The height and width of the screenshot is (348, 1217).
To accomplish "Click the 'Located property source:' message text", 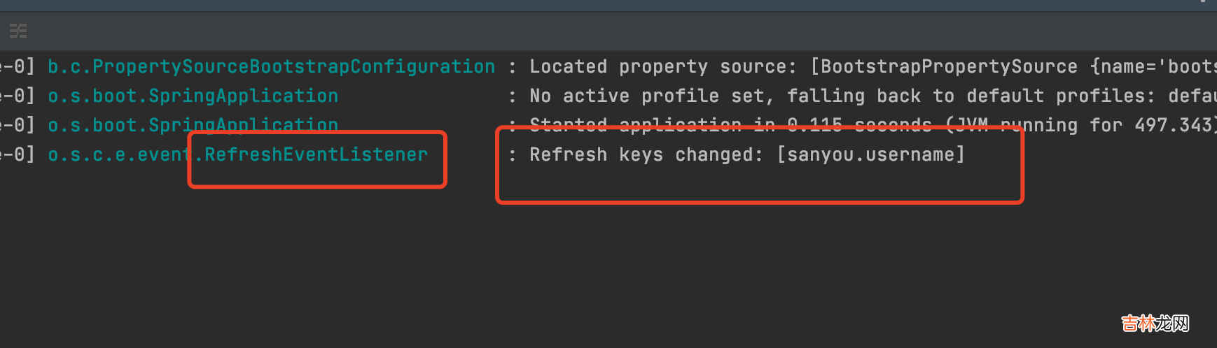I will (x=662, y=66).
